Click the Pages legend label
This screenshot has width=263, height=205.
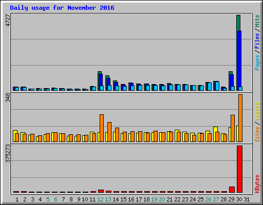point(257,63)
